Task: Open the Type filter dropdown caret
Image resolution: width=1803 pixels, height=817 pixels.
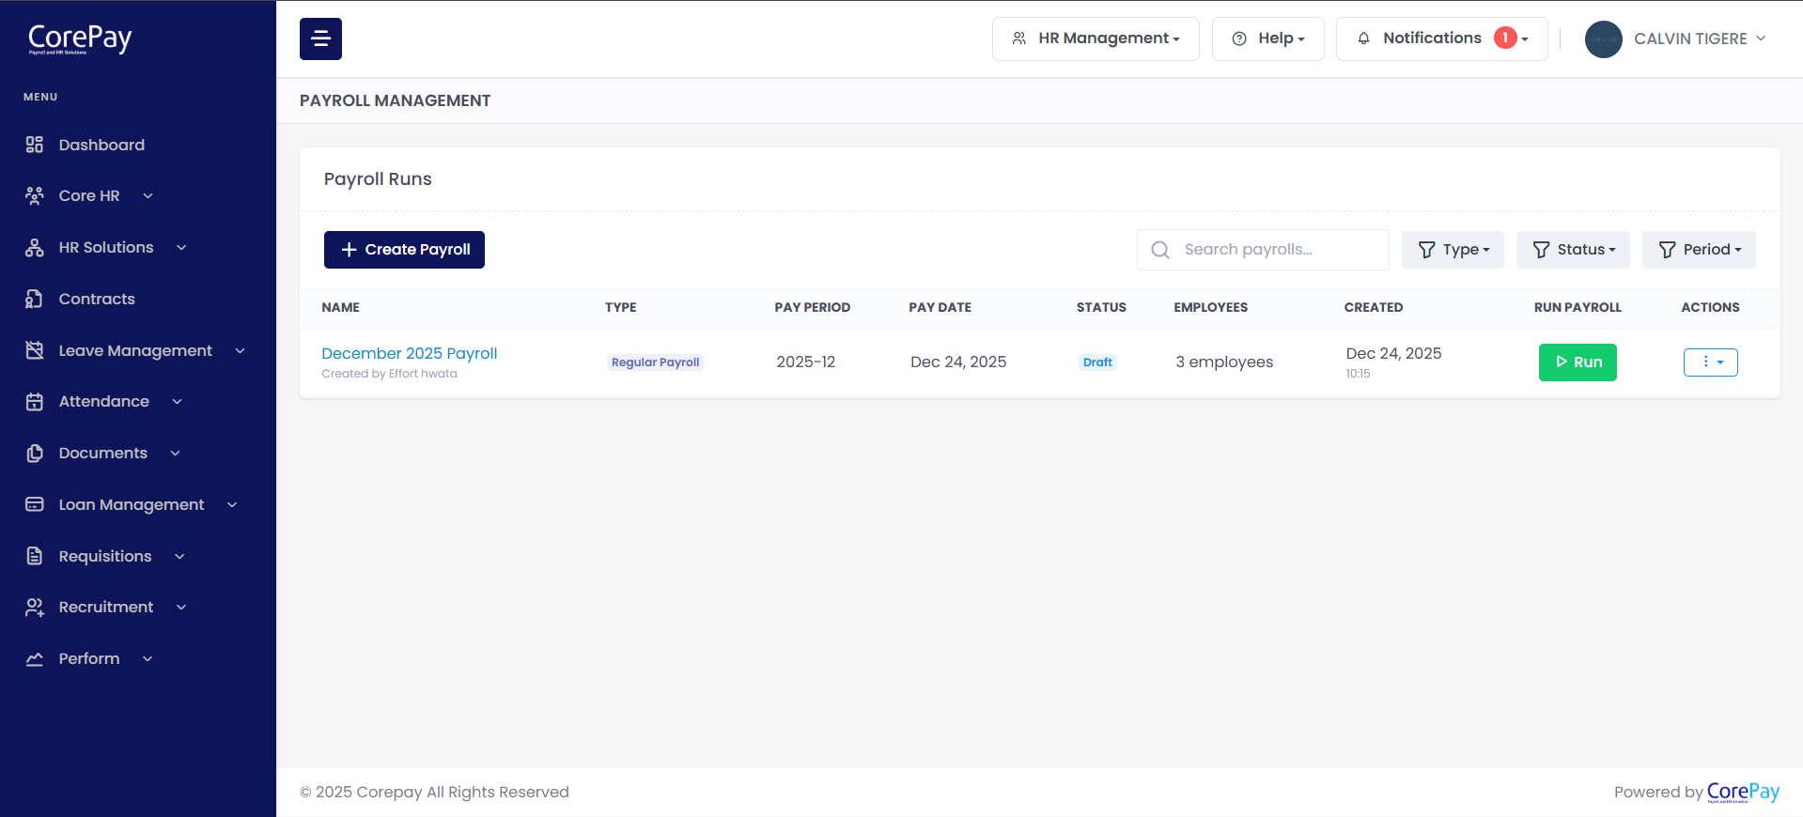Action: (x=1486, y=250)
